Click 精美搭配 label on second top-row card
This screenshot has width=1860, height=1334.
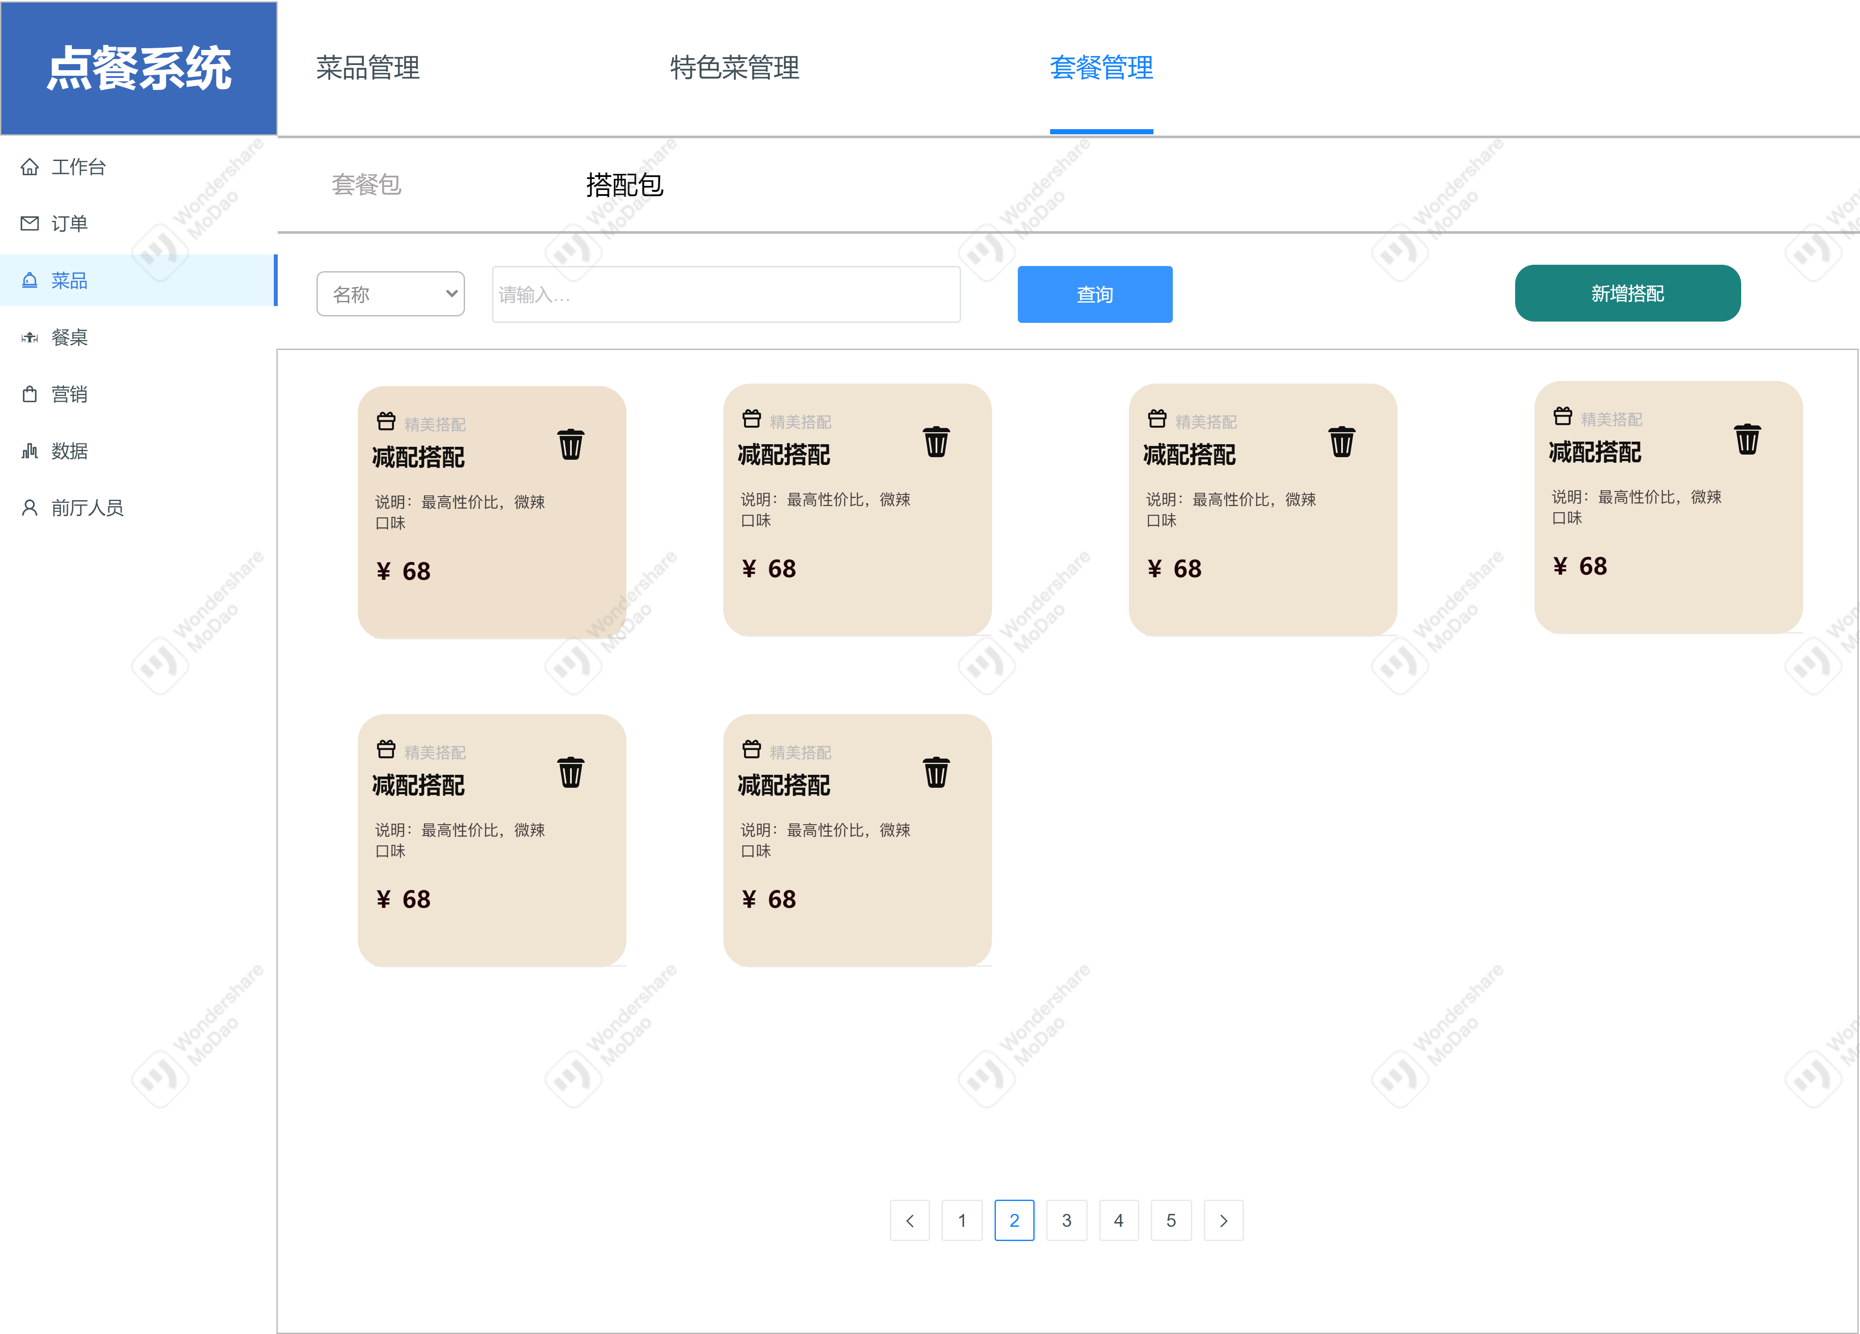pyautogui.click(x=800, y=421)
